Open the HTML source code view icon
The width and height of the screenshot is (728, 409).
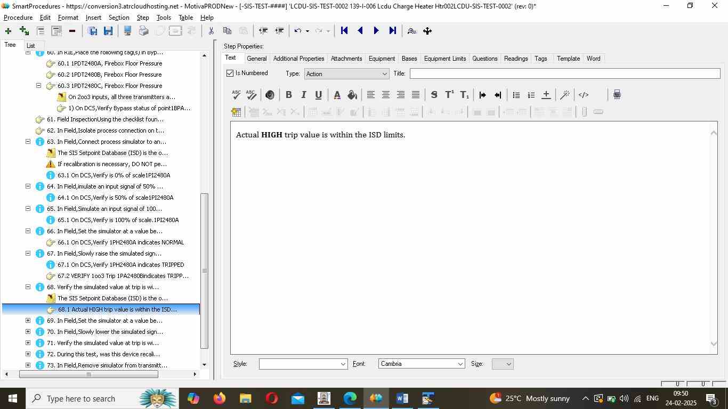(x=584, y=95)
